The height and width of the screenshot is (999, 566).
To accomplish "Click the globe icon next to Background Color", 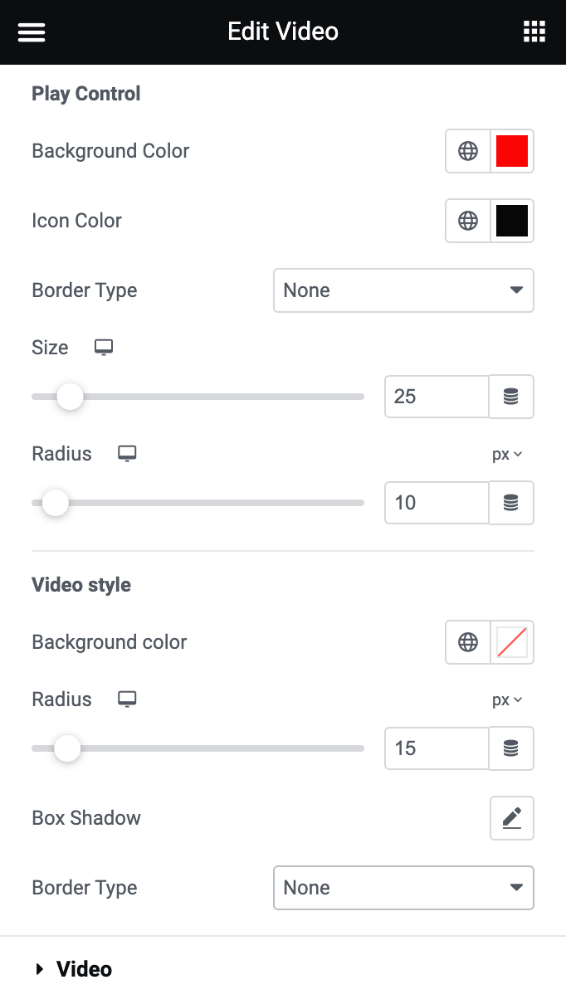I will 468,151.
